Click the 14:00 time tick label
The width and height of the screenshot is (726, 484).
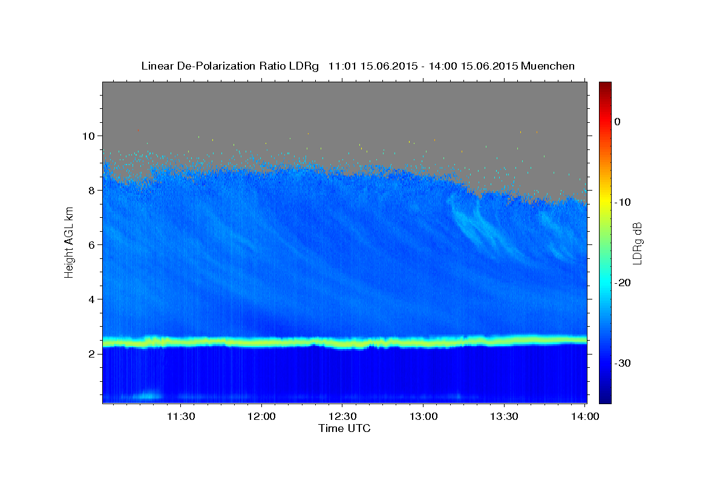tap(584, 416)
